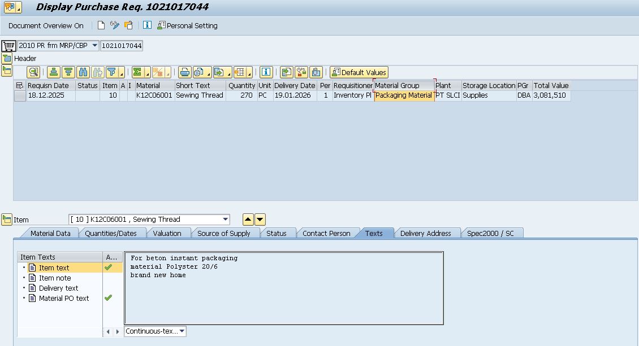Click the blue Information icon in grid toolbar
Image resolution: width=639 pixels, height=346 pixels.
point(266,72)
